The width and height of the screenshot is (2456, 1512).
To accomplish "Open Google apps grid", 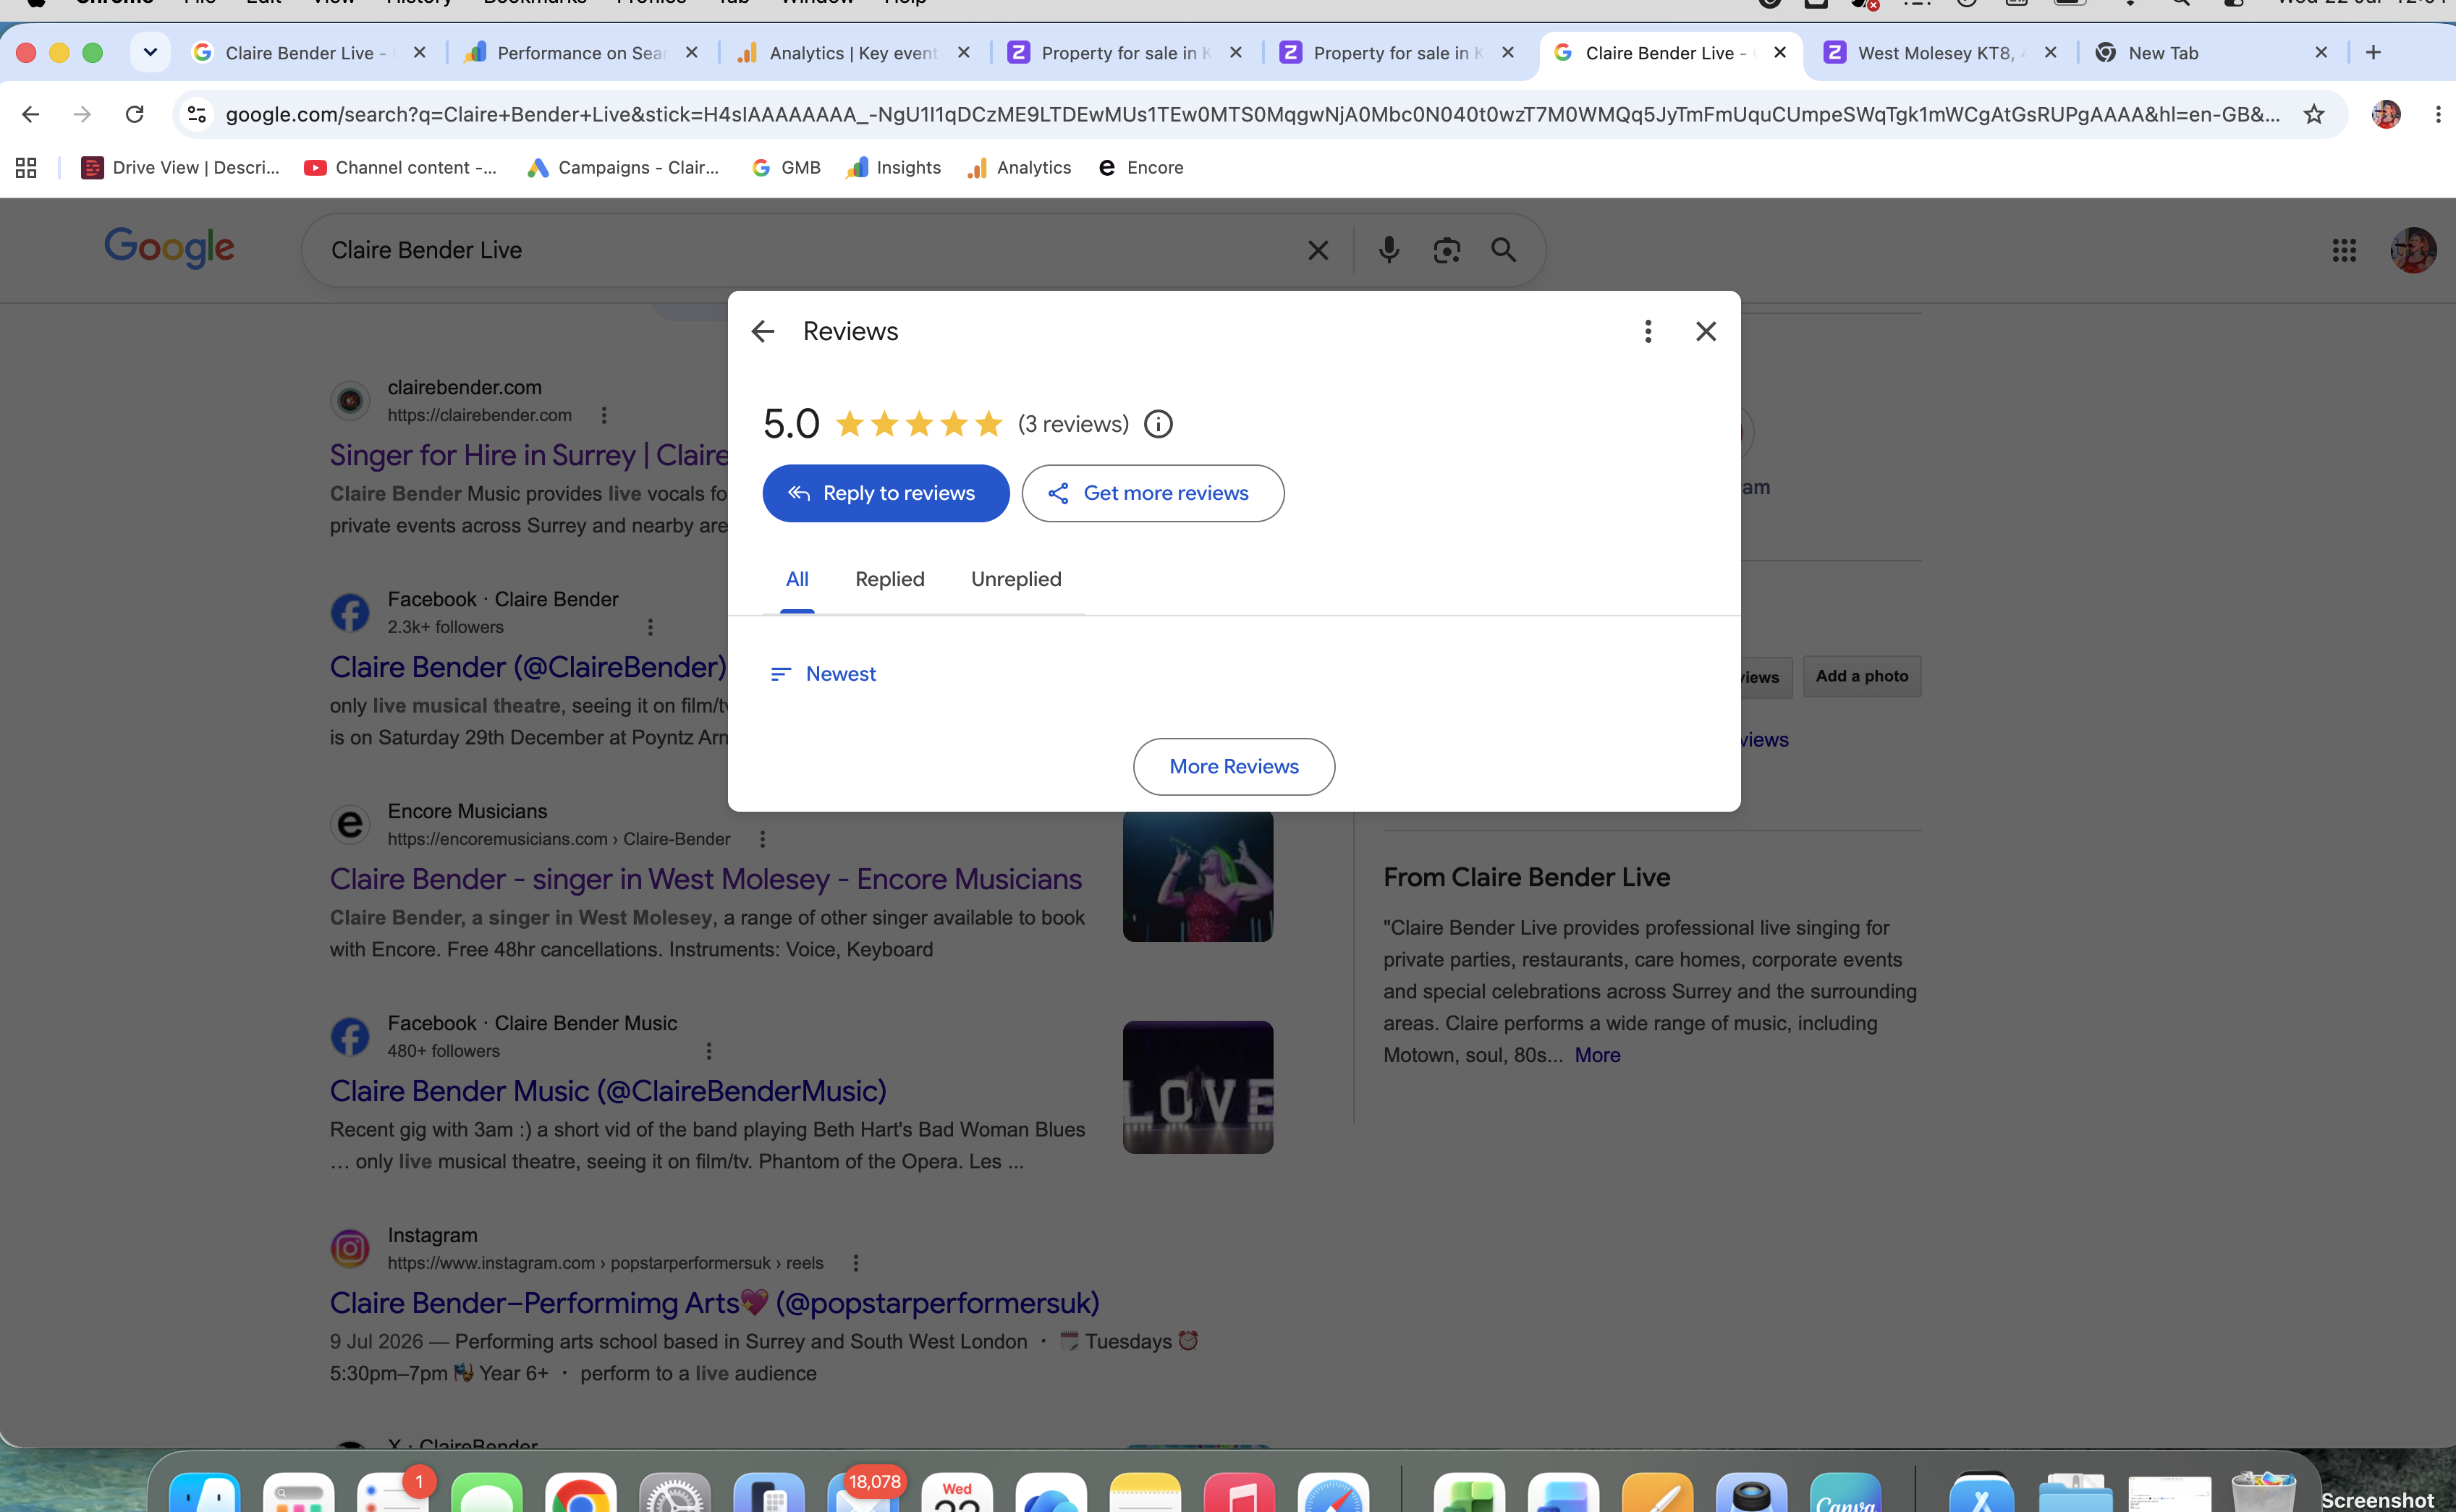I will point(2344,250).
